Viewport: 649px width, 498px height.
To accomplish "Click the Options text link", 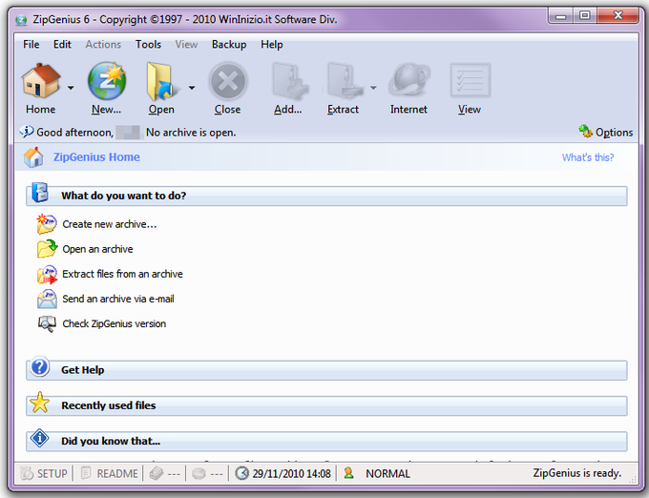I will (615, 133).
